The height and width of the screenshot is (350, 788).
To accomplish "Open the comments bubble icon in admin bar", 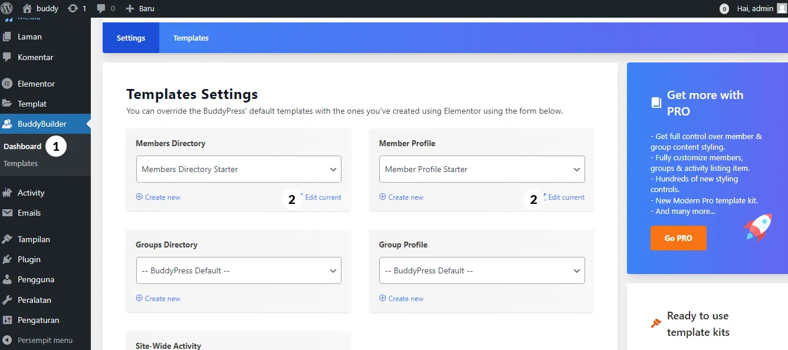I will [x=101, y=9].
